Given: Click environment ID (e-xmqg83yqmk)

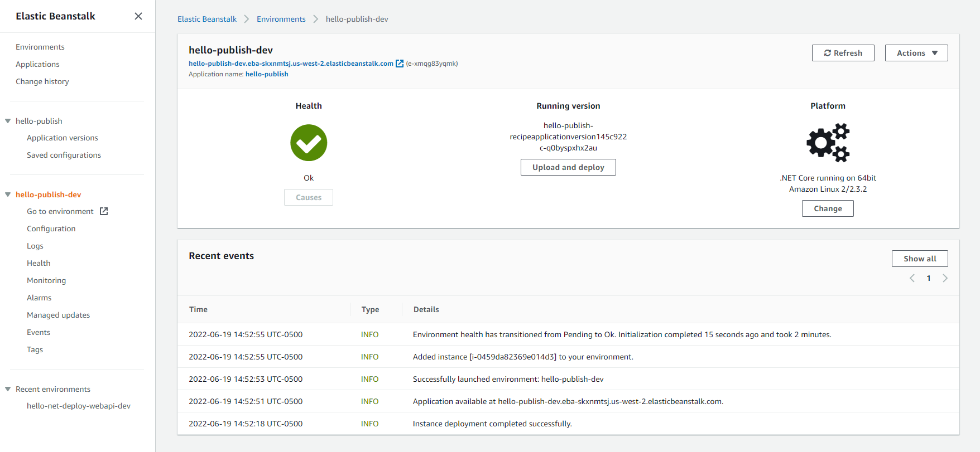Looking at the screenshot, I should click(432, 64).
